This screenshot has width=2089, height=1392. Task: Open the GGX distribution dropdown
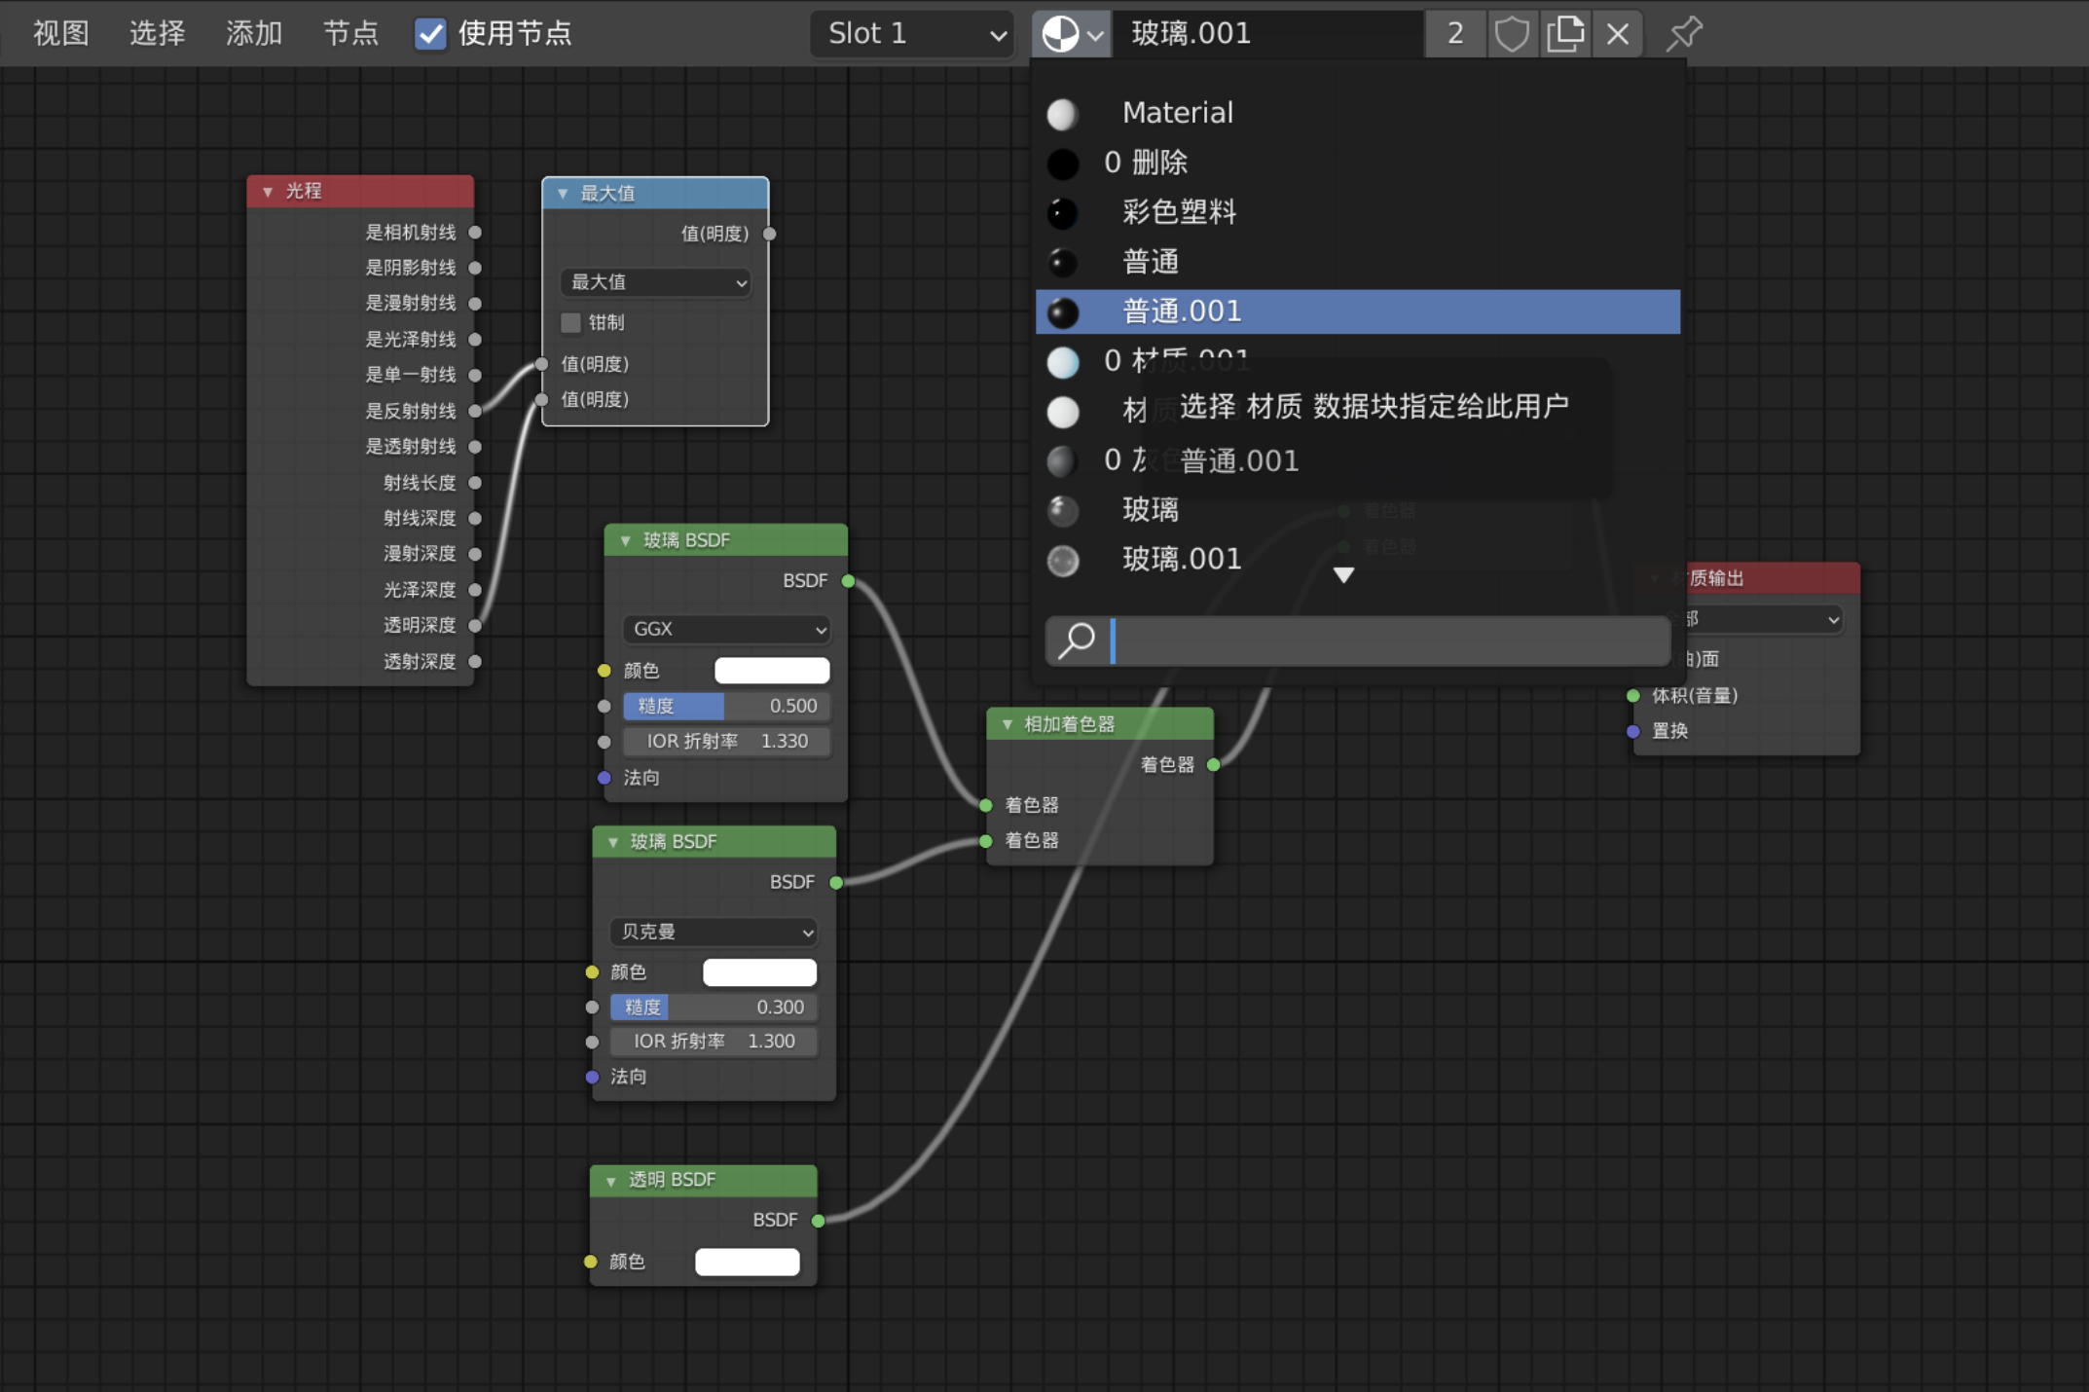pos(726,629)
